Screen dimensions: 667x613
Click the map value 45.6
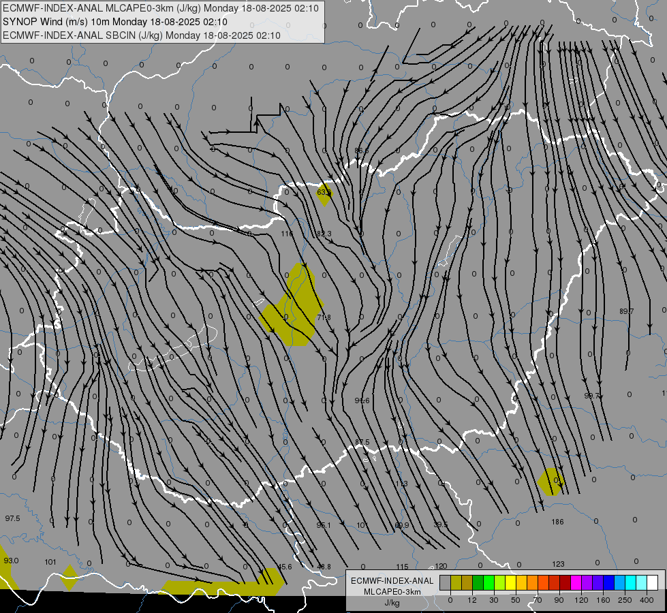click(x=285, y=567)
